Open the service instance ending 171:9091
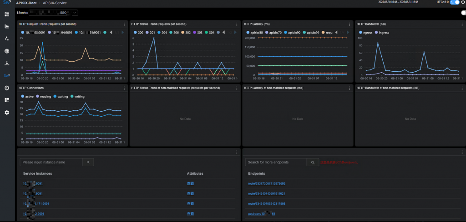This screenshot has width=466, height=222. pos(36,204)
